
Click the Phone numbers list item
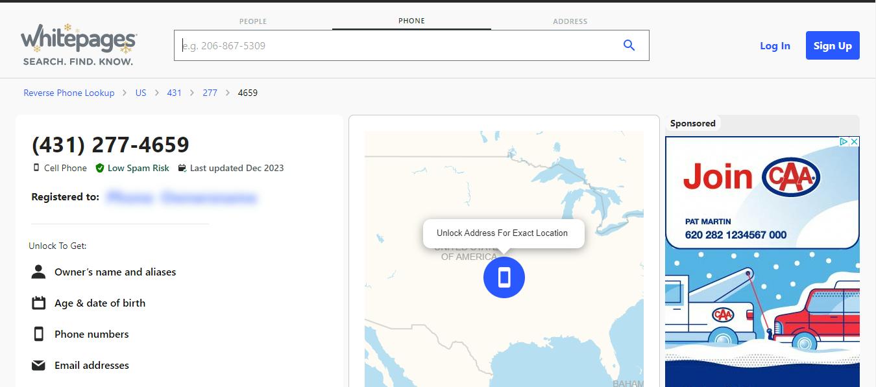click(91, 334)
